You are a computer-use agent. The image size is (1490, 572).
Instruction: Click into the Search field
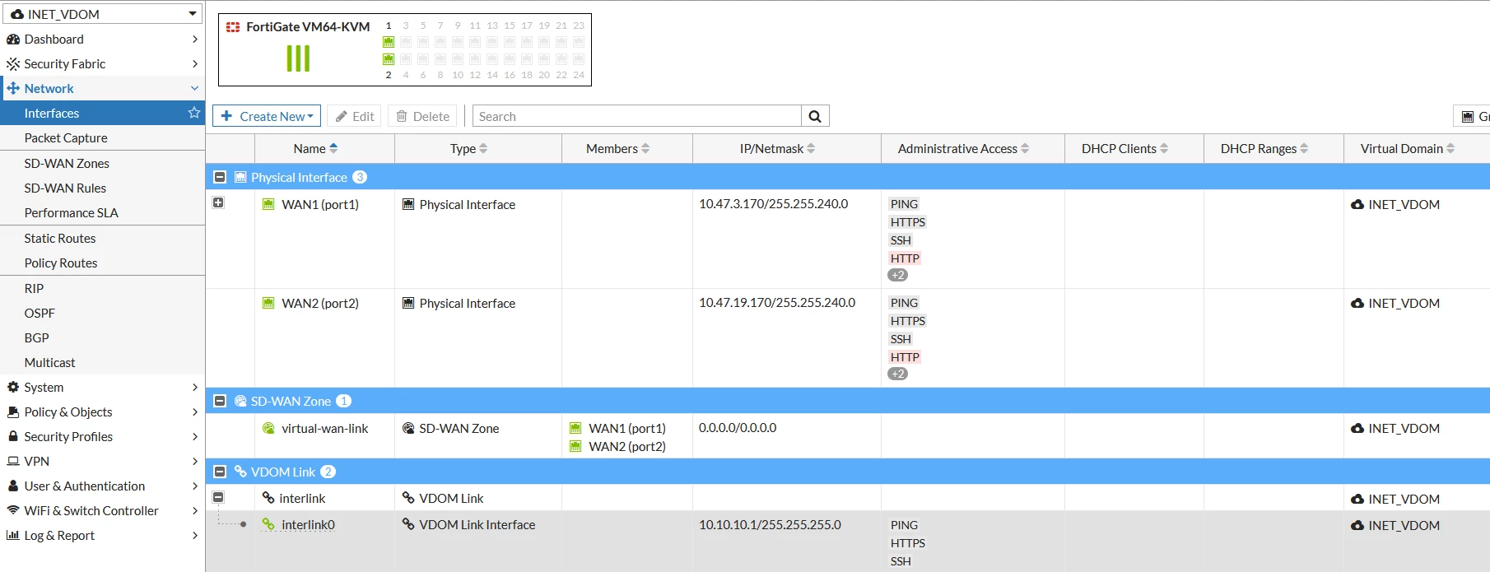(636, 116)
